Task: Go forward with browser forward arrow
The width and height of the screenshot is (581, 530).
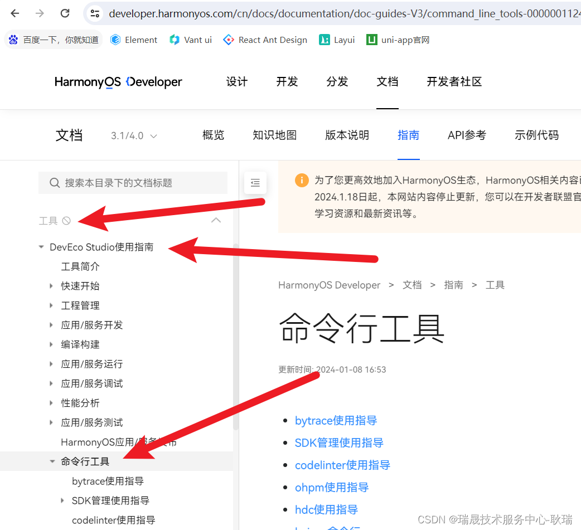Action: point(40,14)
